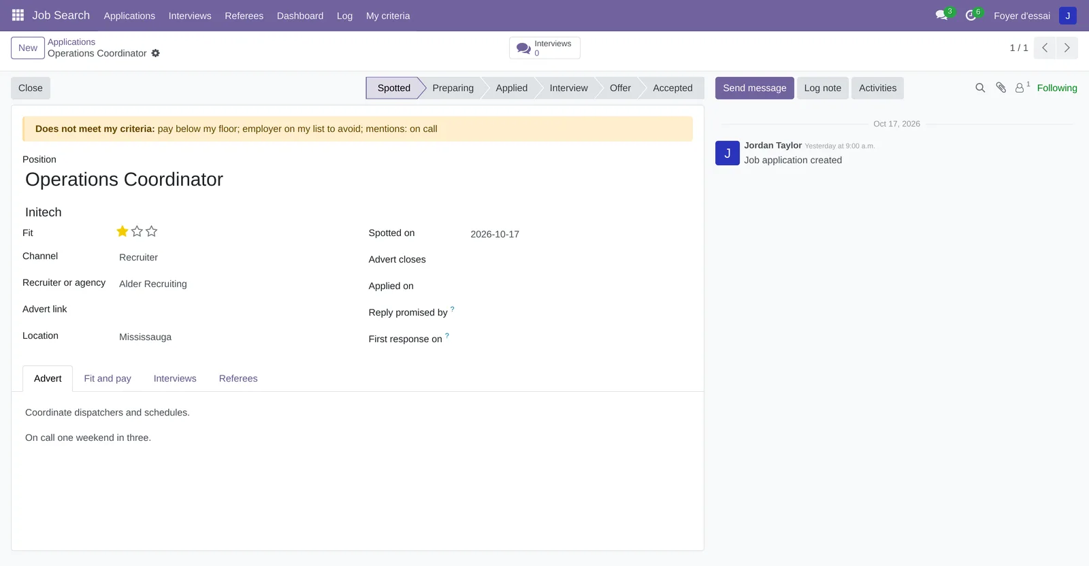Click the user avatar J in navbar
Viewport: 1089px width, 566px height.
[1067, 16]
